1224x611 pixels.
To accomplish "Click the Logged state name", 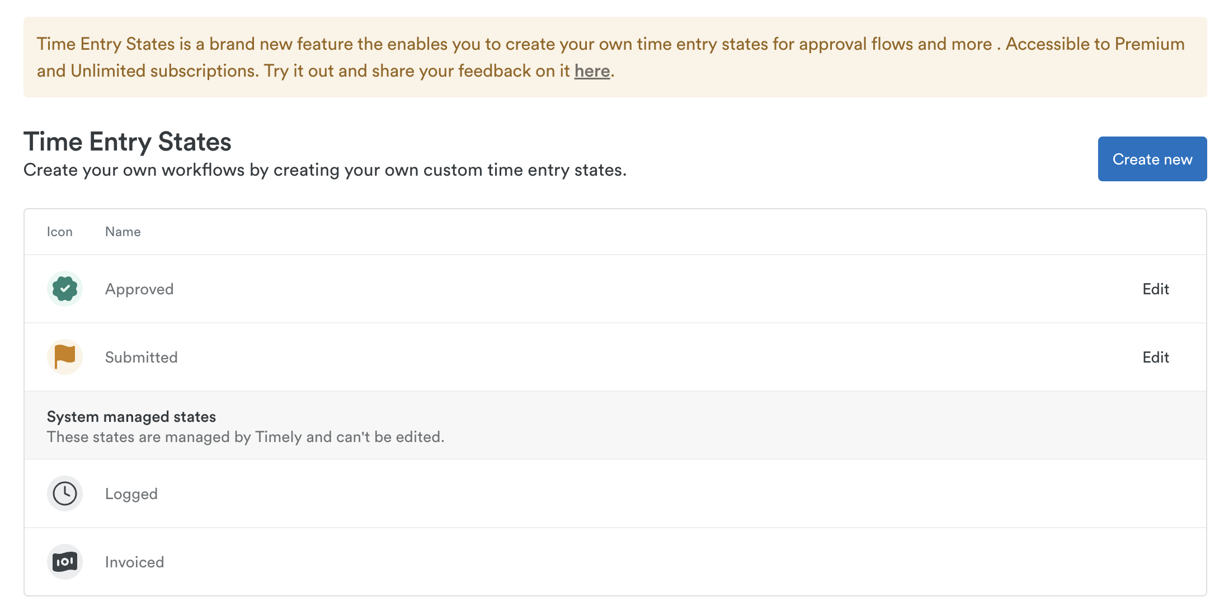I will 131,494.
